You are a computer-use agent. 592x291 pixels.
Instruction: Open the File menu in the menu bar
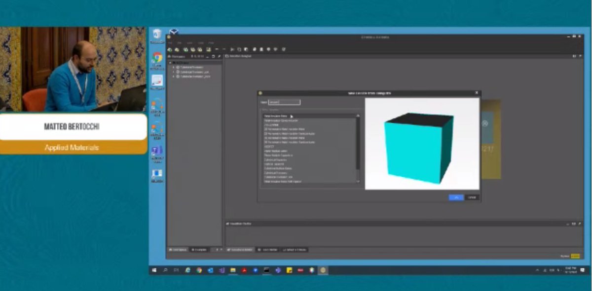point(170,43)
